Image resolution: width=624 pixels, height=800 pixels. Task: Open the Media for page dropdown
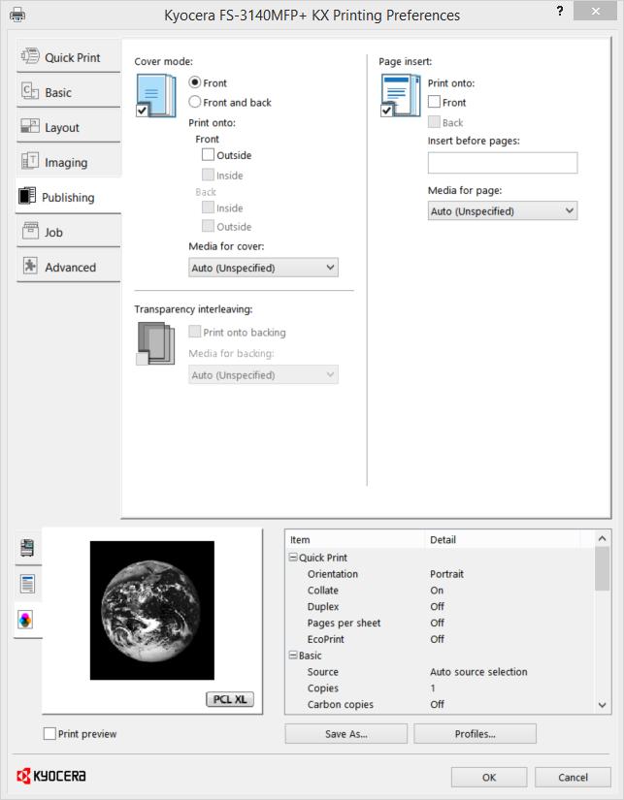(x=503, y=210)
